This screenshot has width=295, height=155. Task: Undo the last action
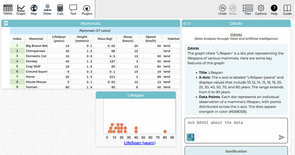point(222,10)
